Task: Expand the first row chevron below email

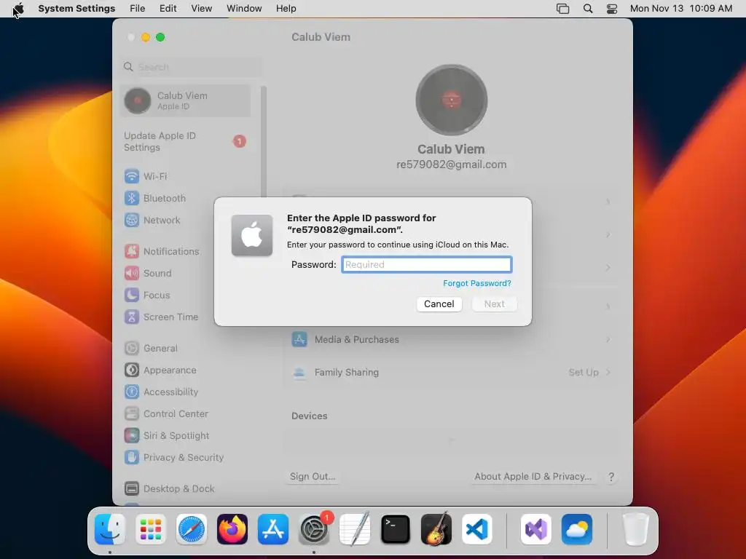Action: 608,202
